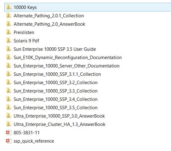Click 'Sun_Enterprise_10000_SSP_3.4_Collection' name
The width and height of the screenshot is (171, 151).
56,99
